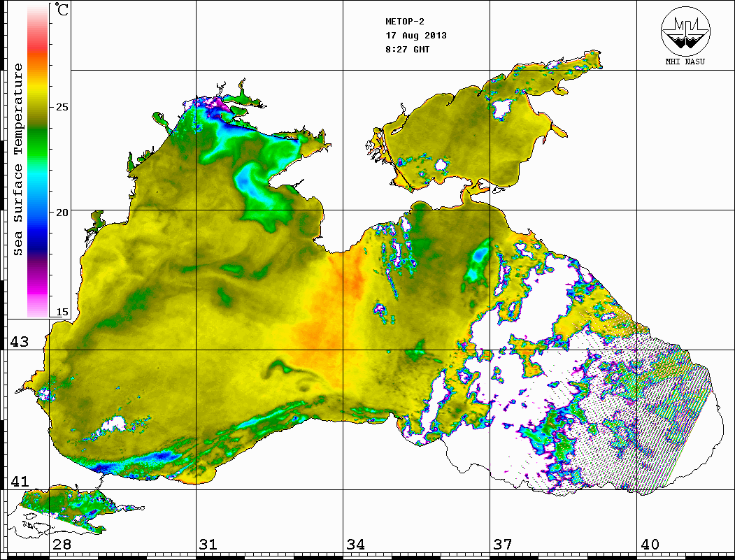Click the 25 tick label on color scale

[62, 107]
